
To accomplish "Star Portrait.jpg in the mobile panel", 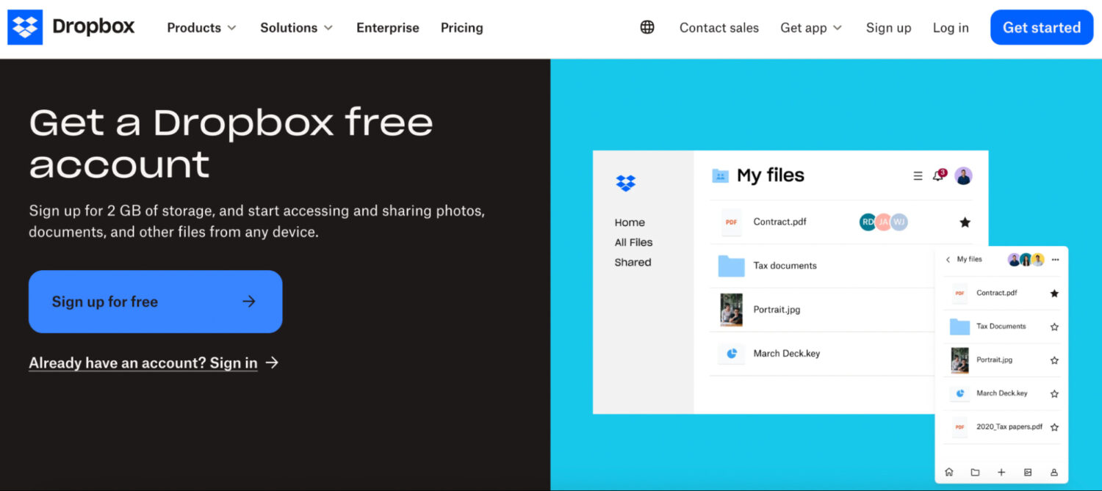I will 1054,360.
